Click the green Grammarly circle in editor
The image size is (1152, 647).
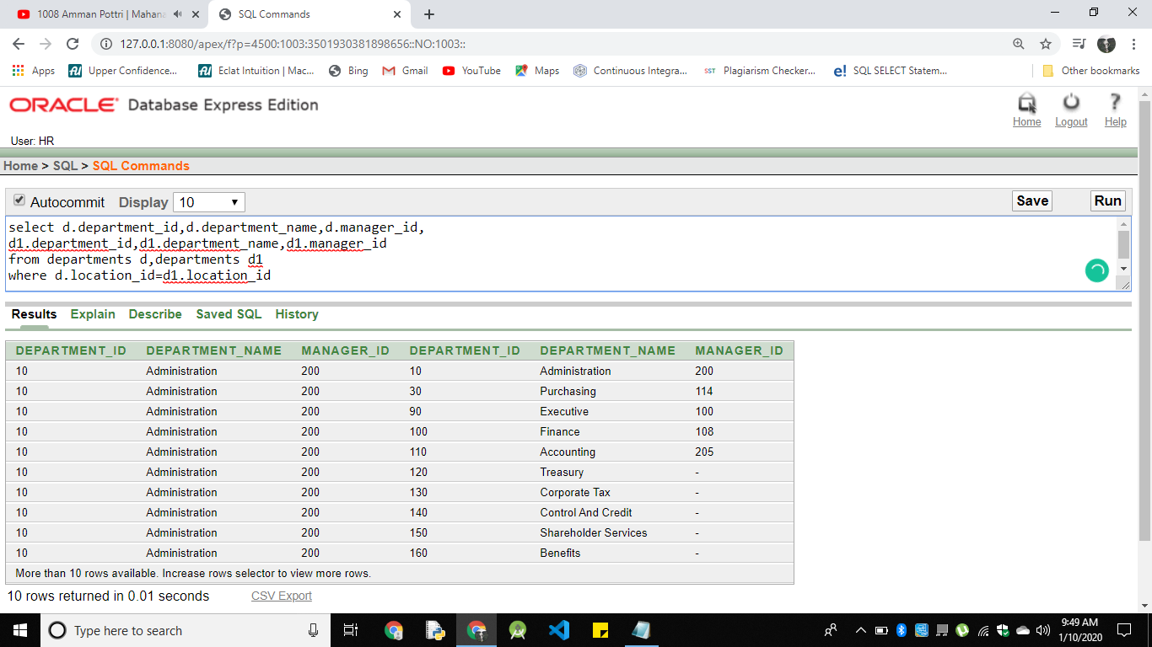tap(1096, 270)
